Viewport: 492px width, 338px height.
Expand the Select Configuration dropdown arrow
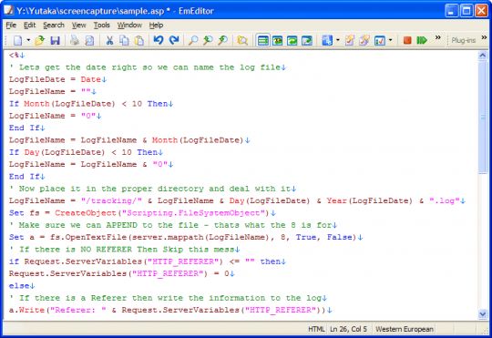point(338,40)
